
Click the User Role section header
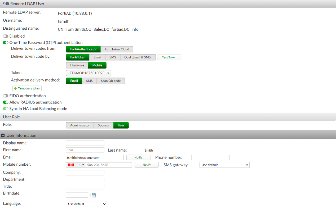click(x=168, y=117)
